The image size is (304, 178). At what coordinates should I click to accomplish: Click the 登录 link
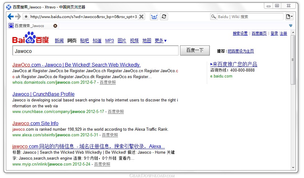click(x=274, y=33)
